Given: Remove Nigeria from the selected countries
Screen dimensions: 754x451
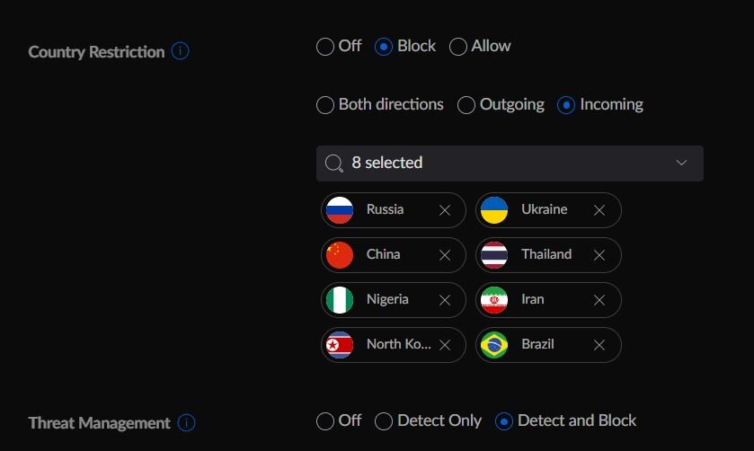Looking at the screenshot, I should pos(444,300).
